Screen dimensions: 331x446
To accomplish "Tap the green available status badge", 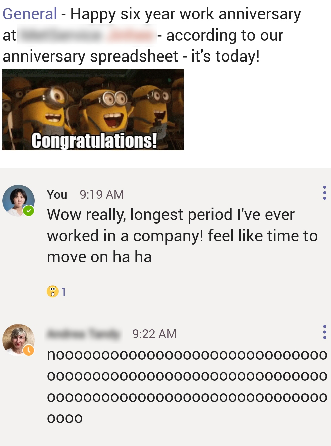I will (x=29, y=211).
